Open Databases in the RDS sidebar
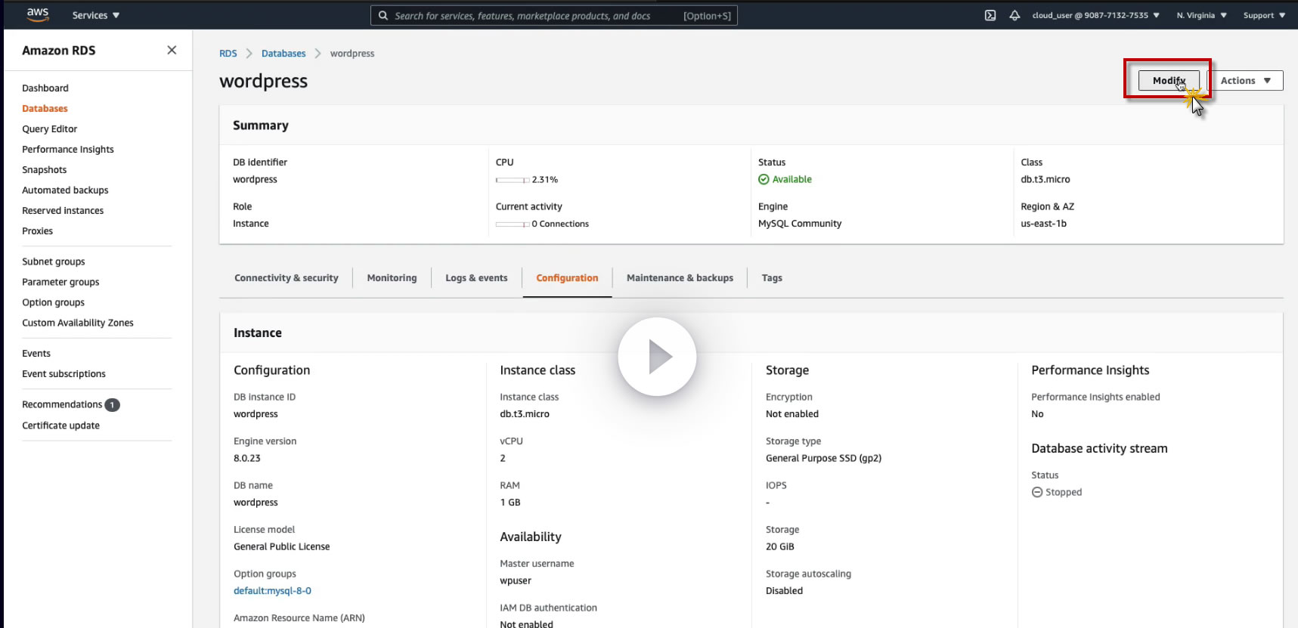1298x628 pixels. point(45,109)
